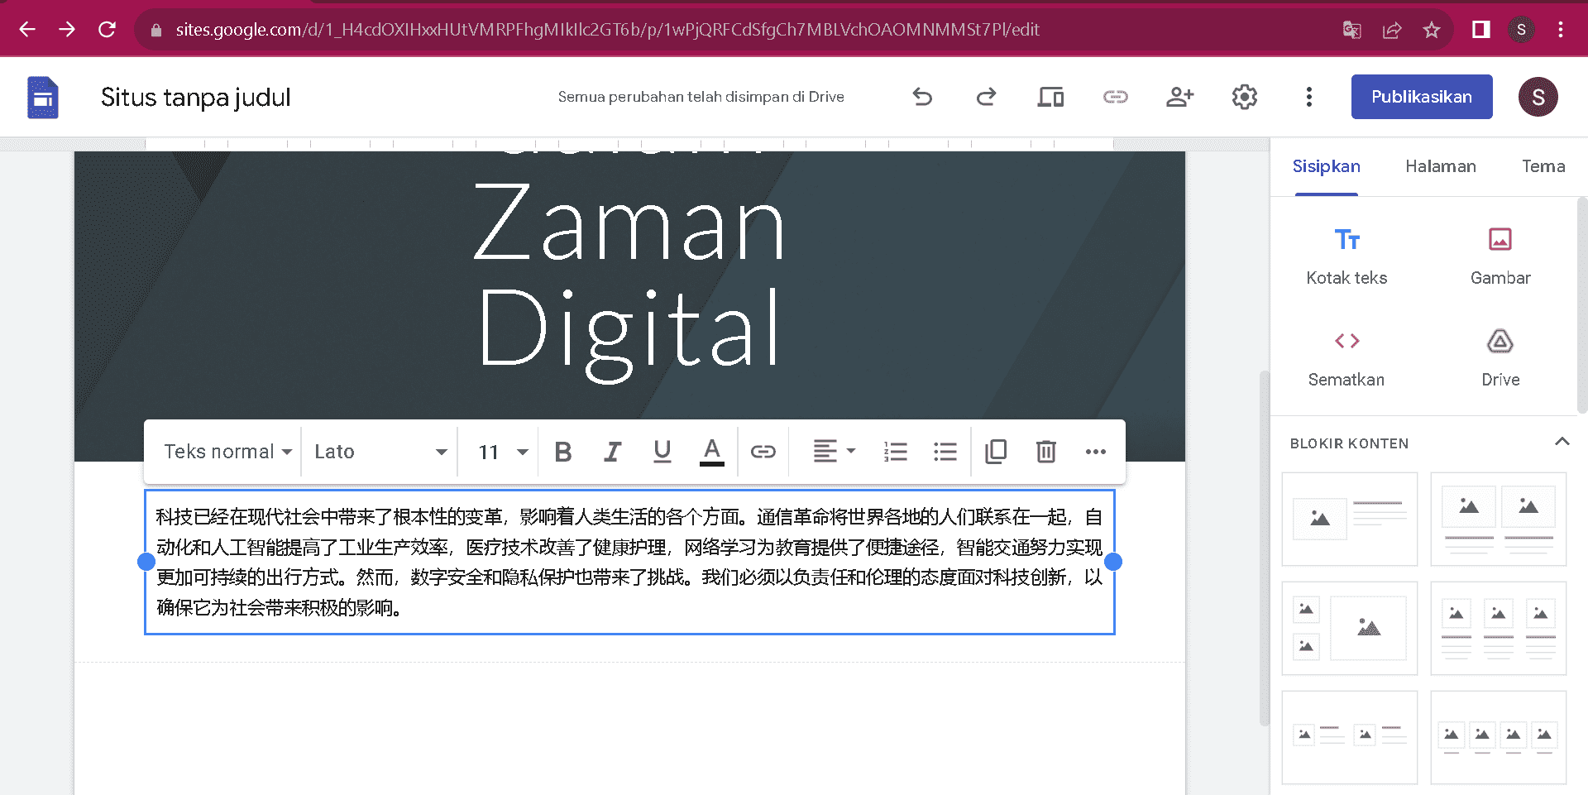Open the Chrome menu

(1561, 30)
